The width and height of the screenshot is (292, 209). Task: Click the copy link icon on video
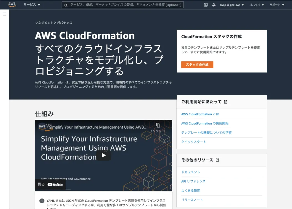pos(158,126)
